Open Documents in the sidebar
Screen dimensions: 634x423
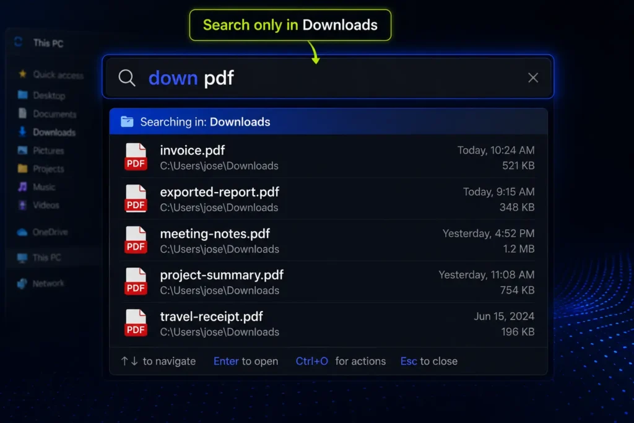pos(54,114)
